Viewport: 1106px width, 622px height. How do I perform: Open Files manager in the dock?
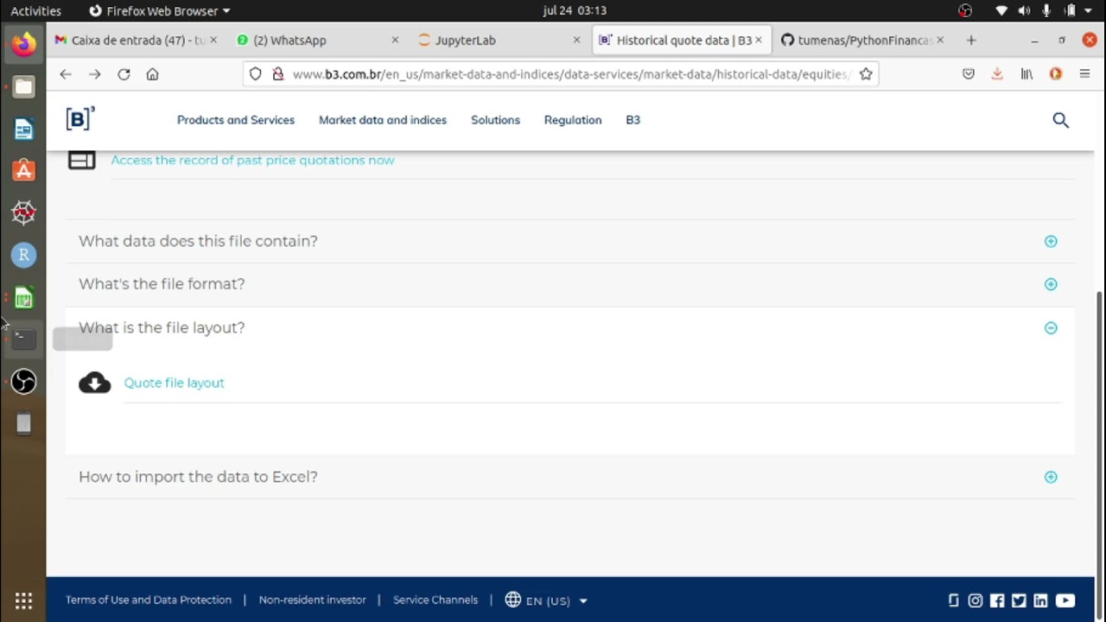pyautogui.click(x=23, y=86)
